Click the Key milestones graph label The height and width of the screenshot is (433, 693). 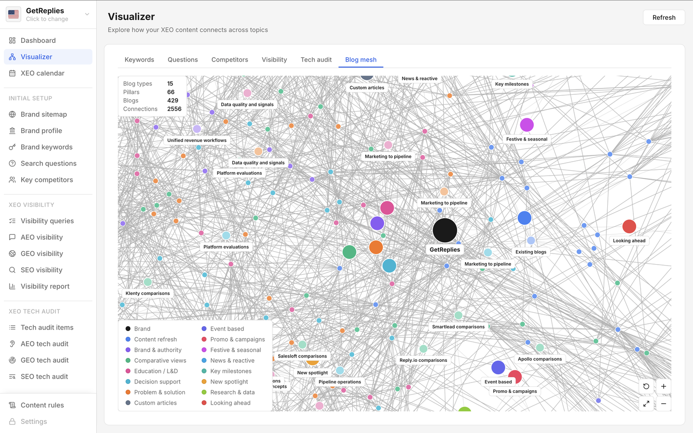512,84
